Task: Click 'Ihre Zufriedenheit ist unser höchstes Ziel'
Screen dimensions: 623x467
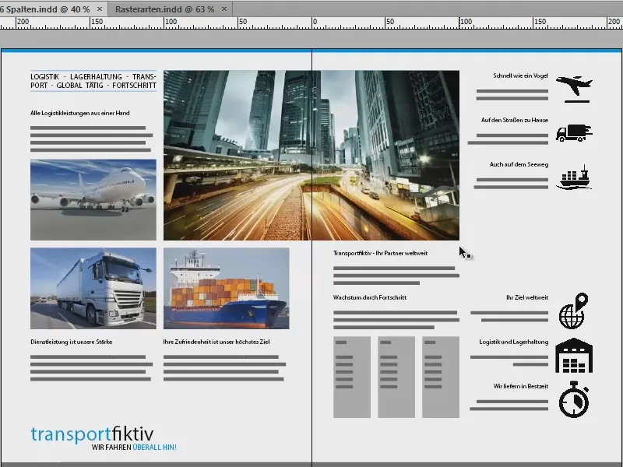Action: pyautogui.click(x=216, y=342)
